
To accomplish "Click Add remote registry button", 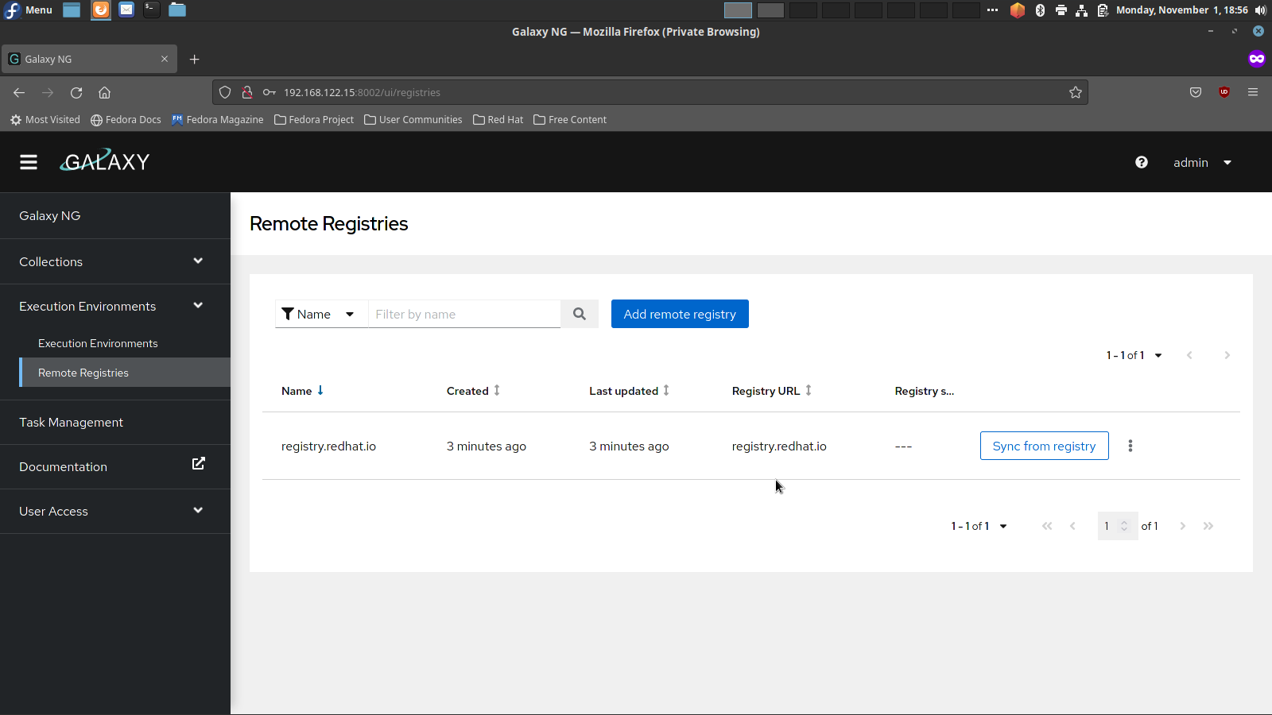I will (680, 314).
